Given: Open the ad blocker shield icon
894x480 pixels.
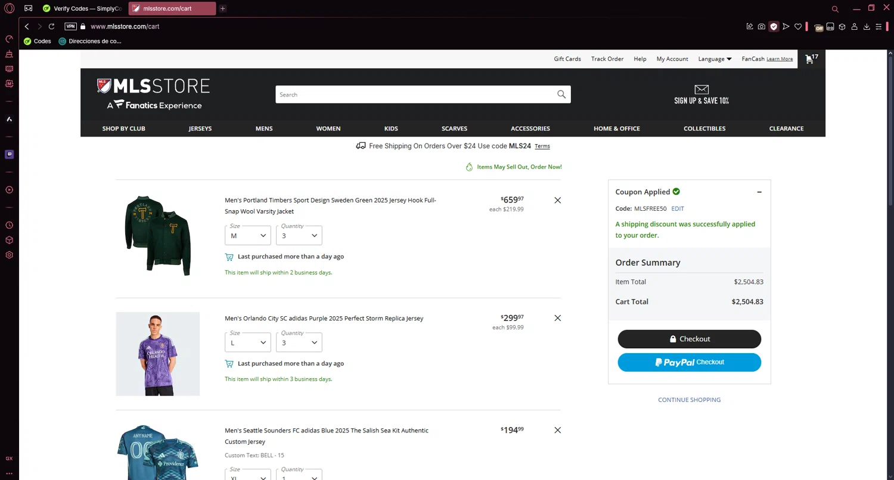Looking at the screenshot, I should 774,26.
